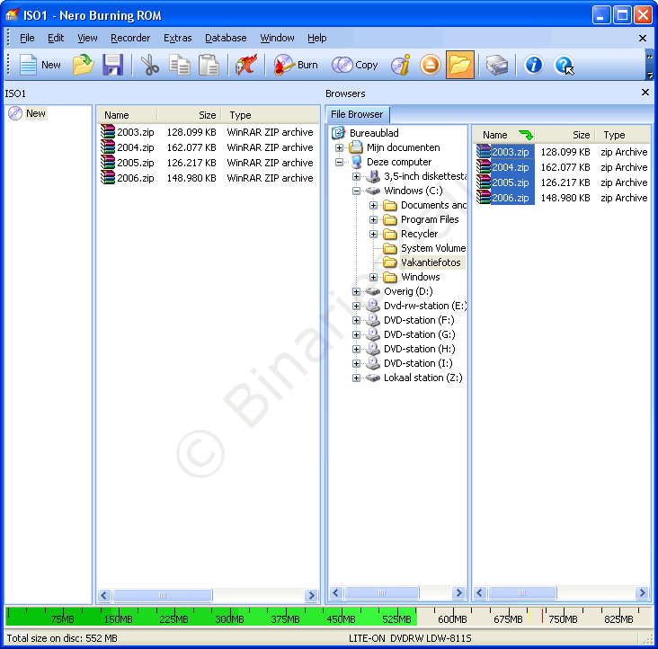Expand the Program Files folder
The image size is (658, 649).
click(x=373, y=220)
